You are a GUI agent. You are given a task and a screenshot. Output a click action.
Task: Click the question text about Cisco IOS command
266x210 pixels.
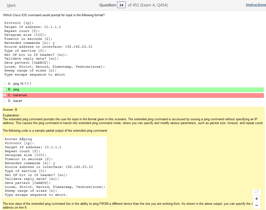coord(54,15)
